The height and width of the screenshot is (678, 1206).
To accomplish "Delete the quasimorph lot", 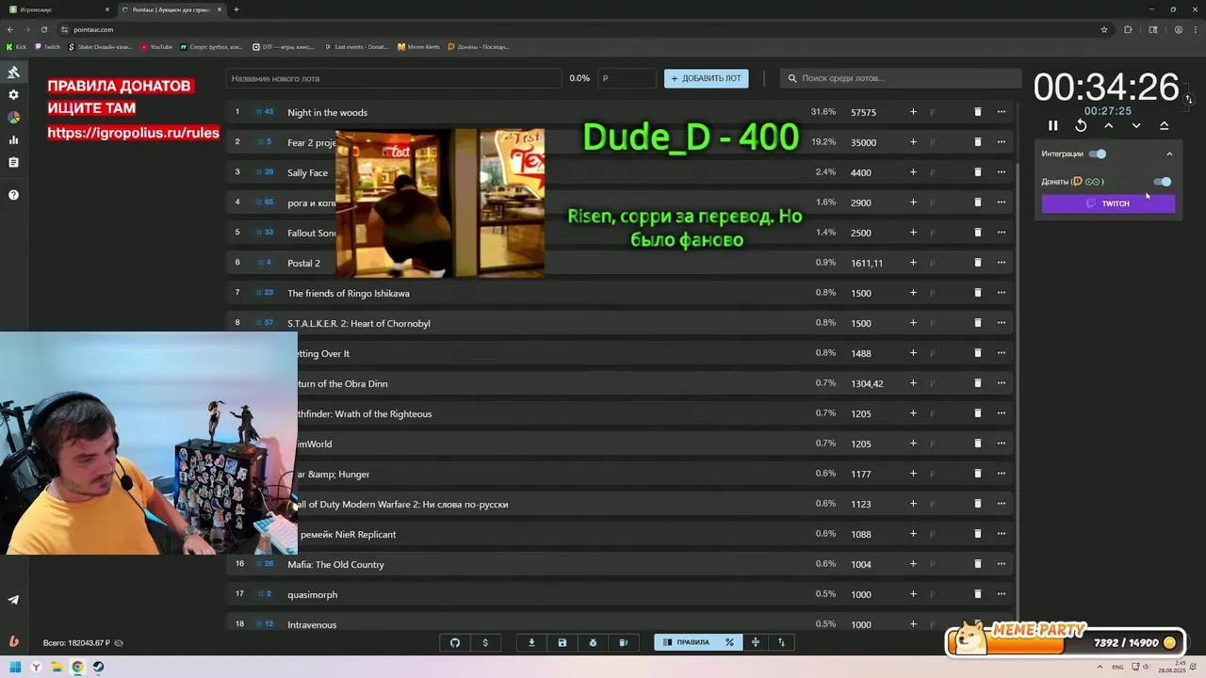I will [x=977, y=594].
